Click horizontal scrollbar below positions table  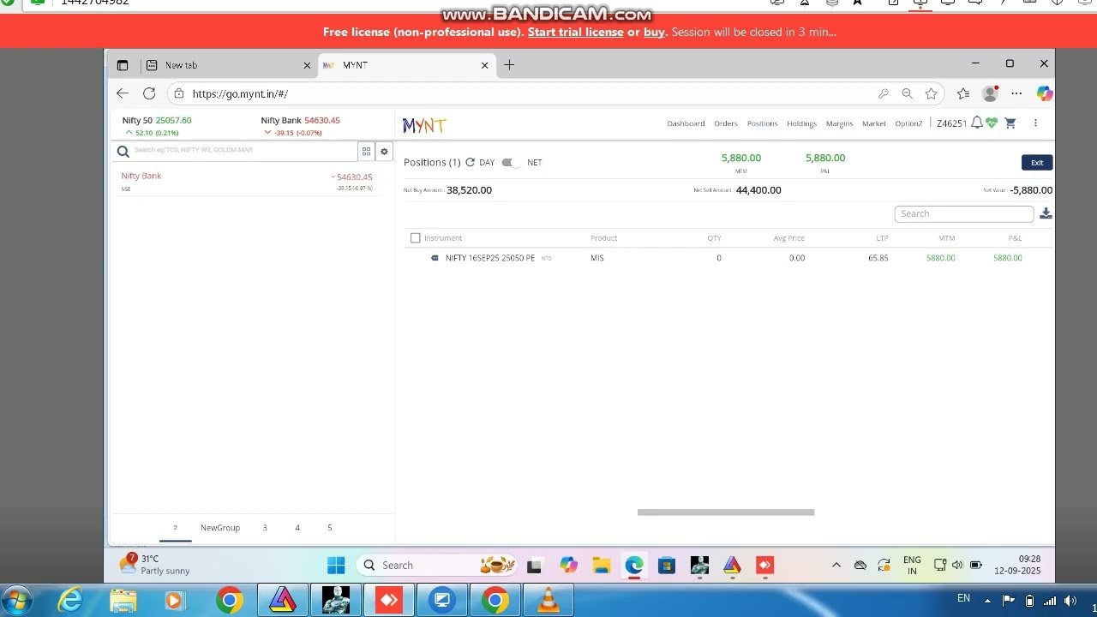point(725,512)
